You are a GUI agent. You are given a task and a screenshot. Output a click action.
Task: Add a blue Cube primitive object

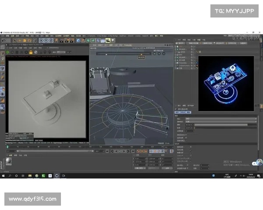tap(78, 41)
